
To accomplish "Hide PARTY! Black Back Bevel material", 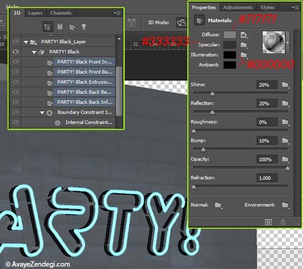I will pos(16,92).
